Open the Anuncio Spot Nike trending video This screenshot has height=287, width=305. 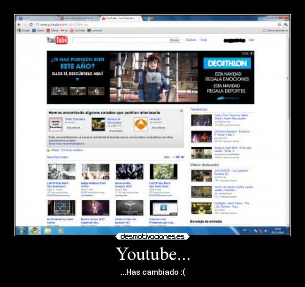pyautogui.click(x=201, y=153)
